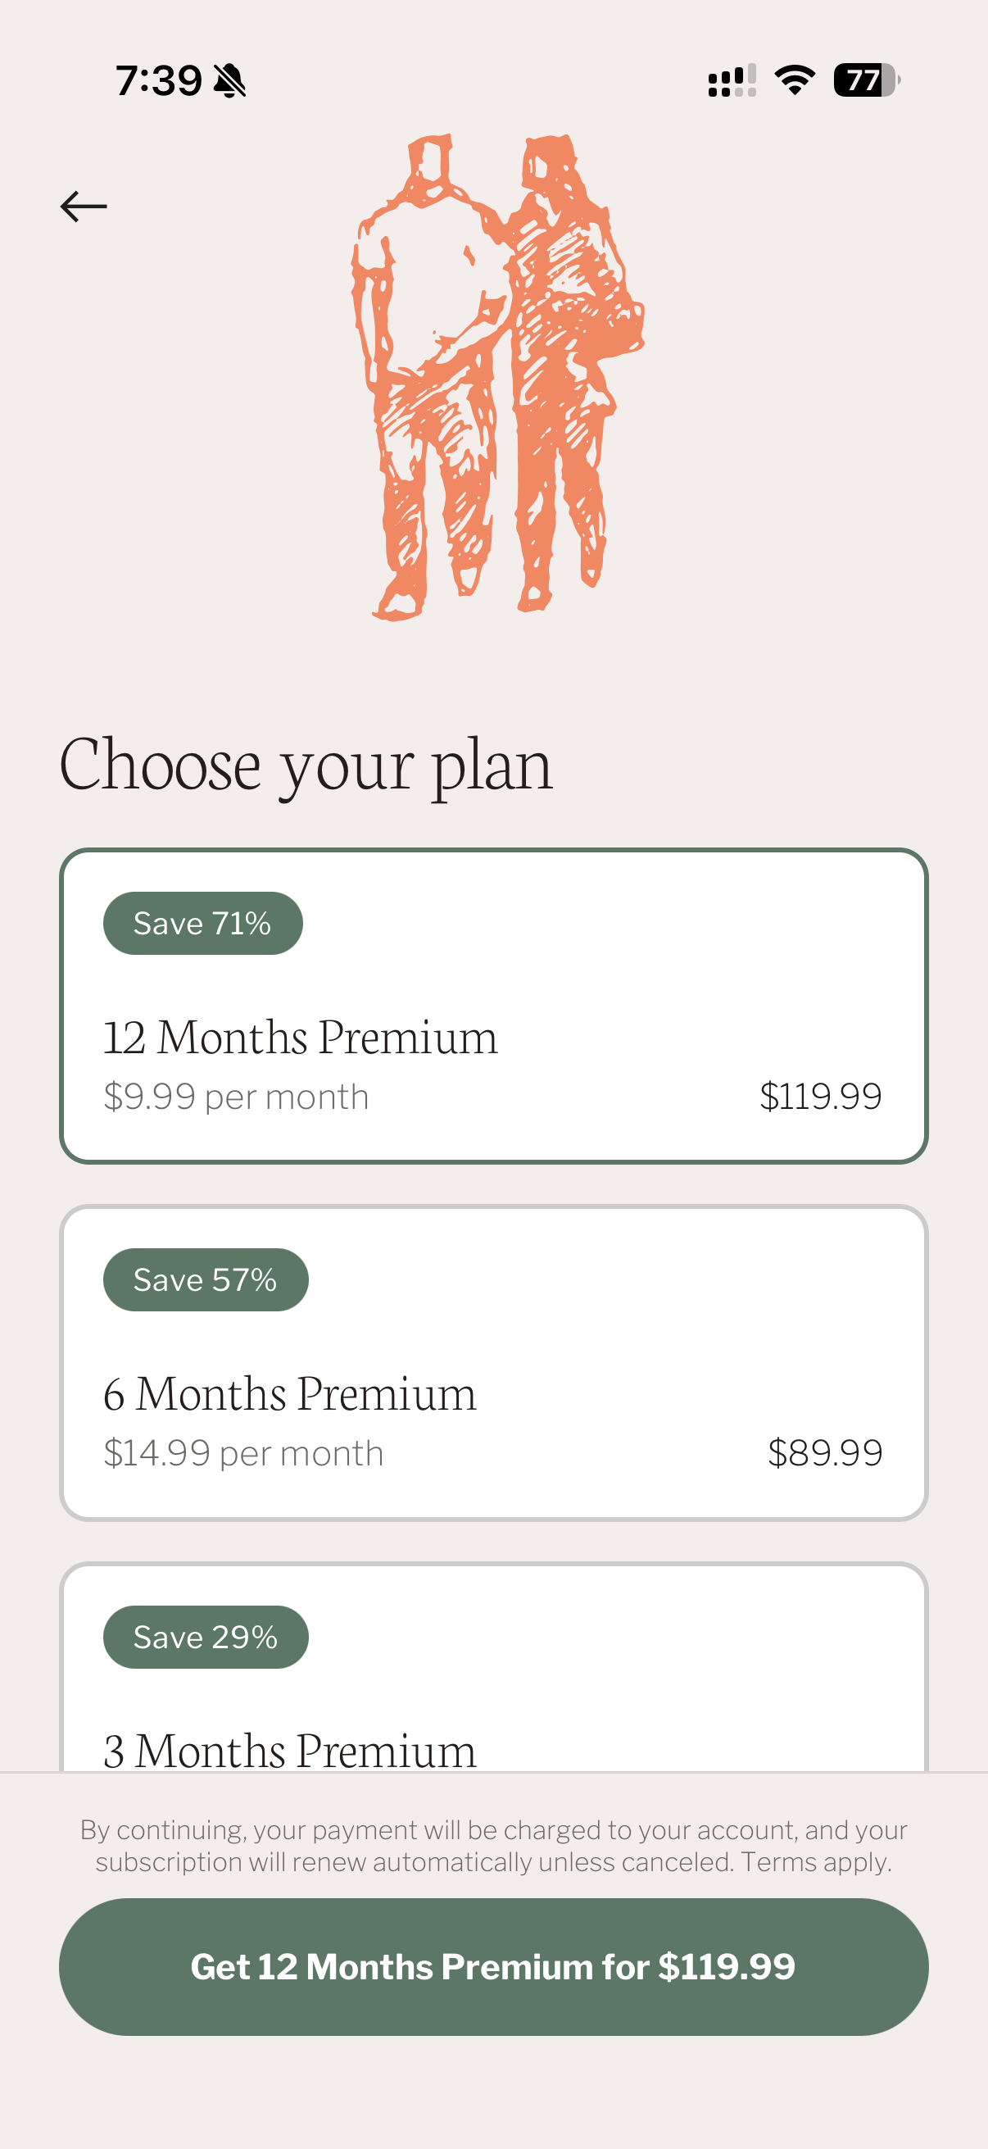Select the 6 Months Premium plan
This screenshot has height=2149, width=988.
point(493,1362)
